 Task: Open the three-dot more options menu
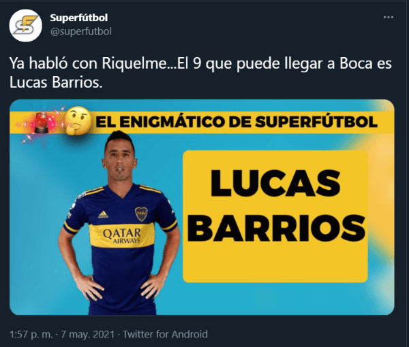pos(388,17)
